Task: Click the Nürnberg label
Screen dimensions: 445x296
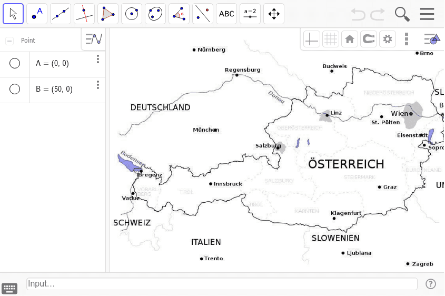Action: coord(211,50)
